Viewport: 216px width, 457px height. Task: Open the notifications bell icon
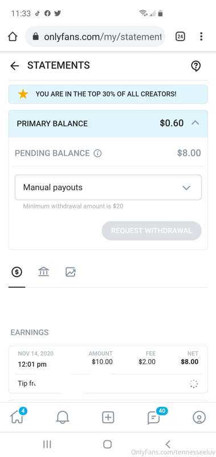pos(62,418)
